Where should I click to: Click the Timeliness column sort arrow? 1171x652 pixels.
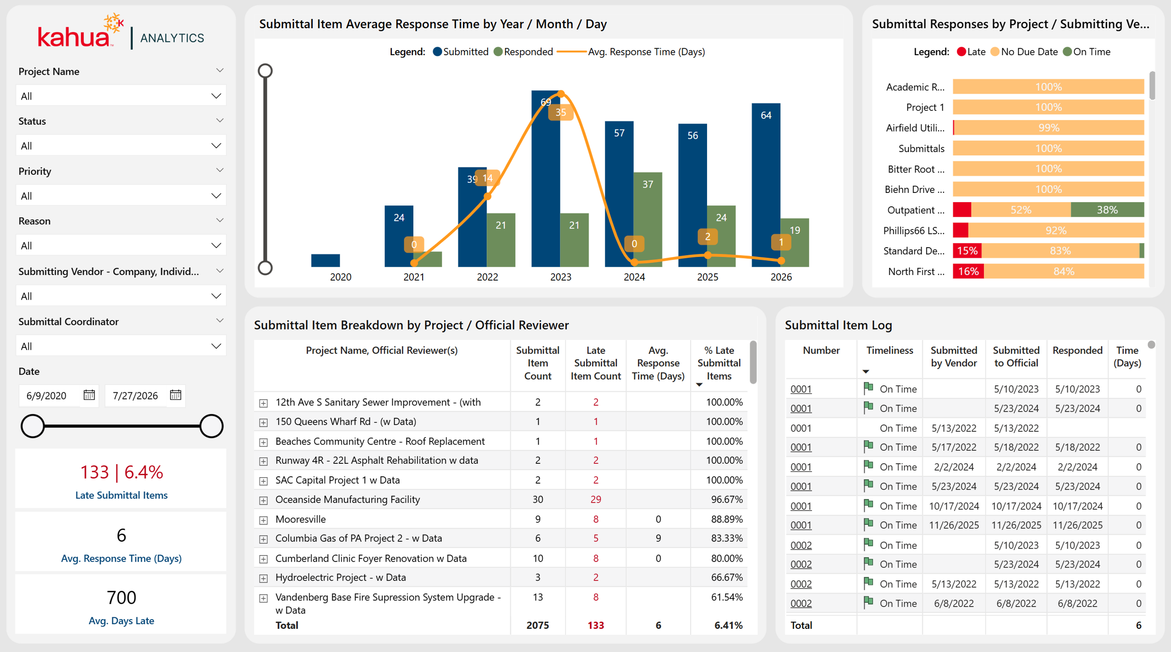pyautogui.click(x=866, y=371)
